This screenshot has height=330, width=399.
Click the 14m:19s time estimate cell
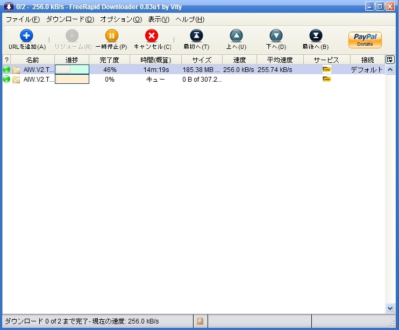coord(156,69)
